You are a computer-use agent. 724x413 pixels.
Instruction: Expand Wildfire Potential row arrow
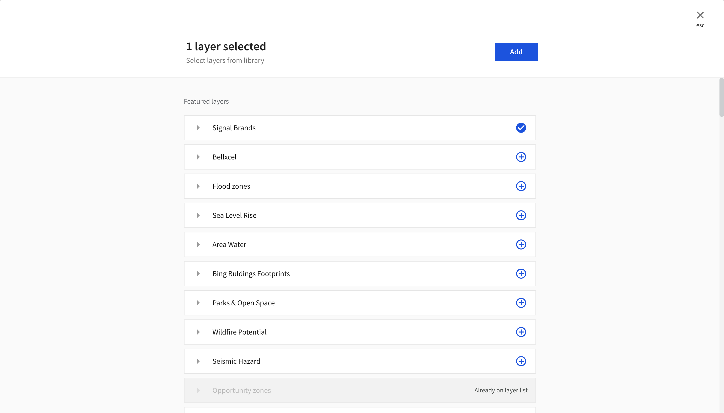(x=198, y=332)
